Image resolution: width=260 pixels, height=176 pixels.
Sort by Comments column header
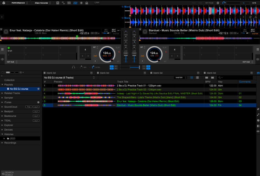click(x=245, y=82)
